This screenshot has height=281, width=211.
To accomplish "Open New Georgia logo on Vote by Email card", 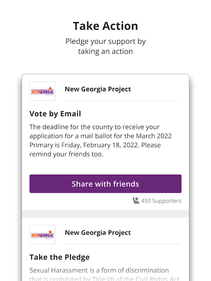I will (x=42, y=91).
